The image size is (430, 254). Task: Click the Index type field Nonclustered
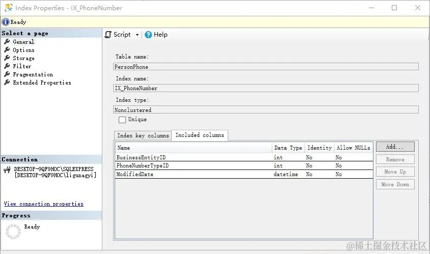click(x=266, y=109)
